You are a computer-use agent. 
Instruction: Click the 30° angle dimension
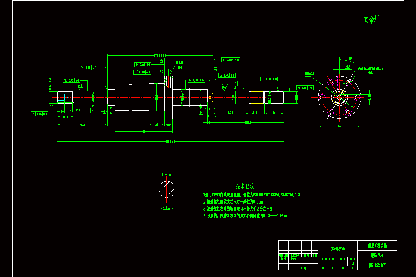pos(350,59)
